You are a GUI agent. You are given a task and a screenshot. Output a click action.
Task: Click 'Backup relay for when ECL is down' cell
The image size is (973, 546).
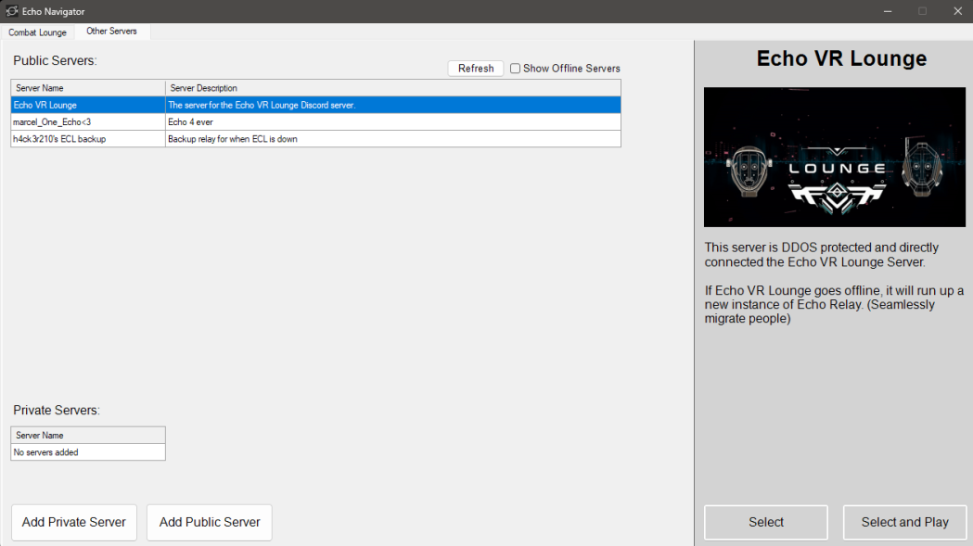pyautogui.click(x=392, y=139)
